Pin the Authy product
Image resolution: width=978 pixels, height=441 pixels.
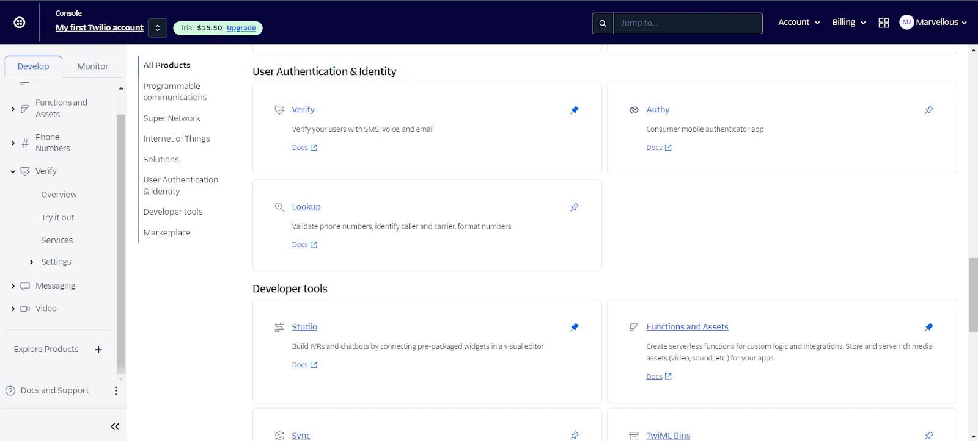point(929,110)
